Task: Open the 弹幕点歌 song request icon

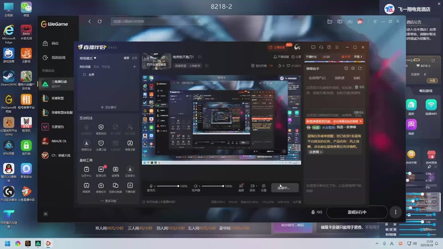Action: coord(130,143)
